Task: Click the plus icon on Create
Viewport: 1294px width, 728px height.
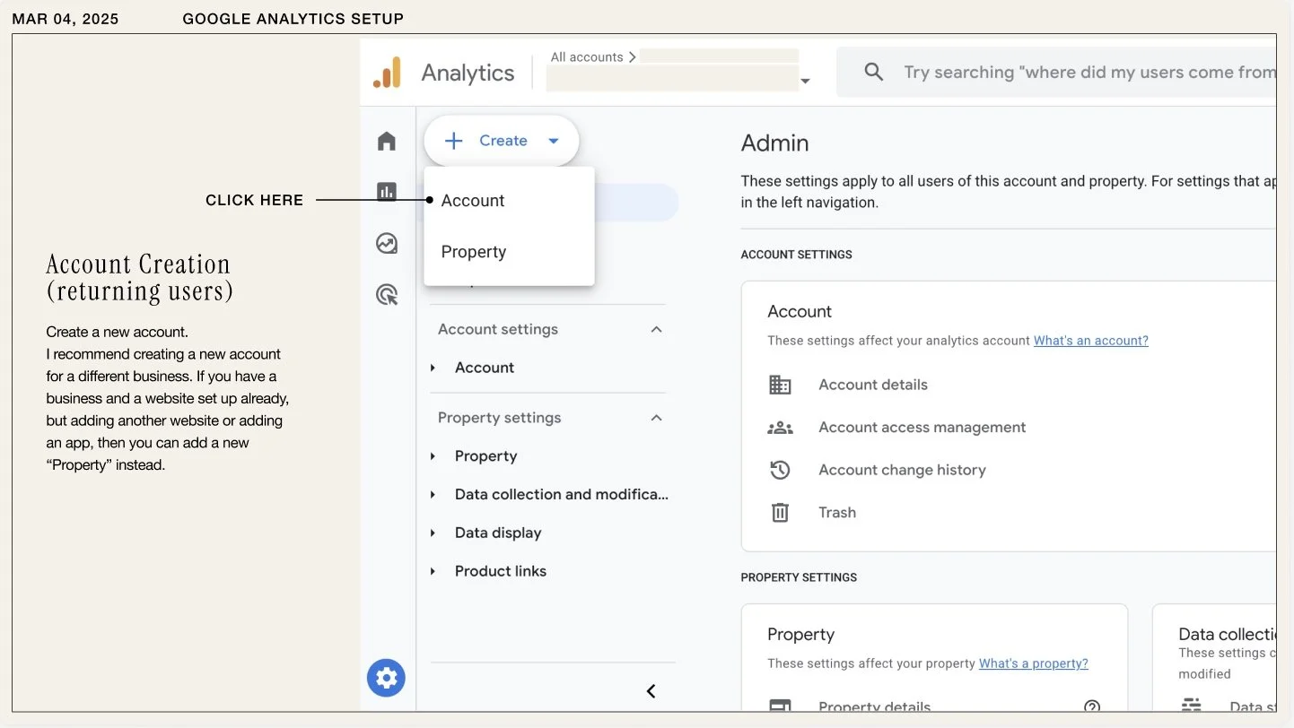Action: [454, 141]
